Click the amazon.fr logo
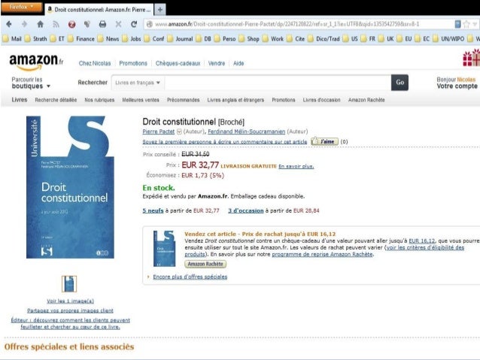This screenshot has width=480, height=360. 36,62
